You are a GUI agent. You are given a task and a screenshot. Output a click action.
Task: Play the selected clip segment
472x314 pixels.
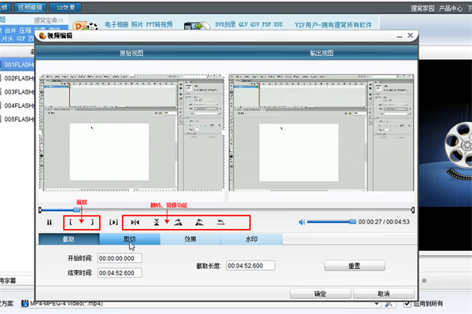(113, 223)
